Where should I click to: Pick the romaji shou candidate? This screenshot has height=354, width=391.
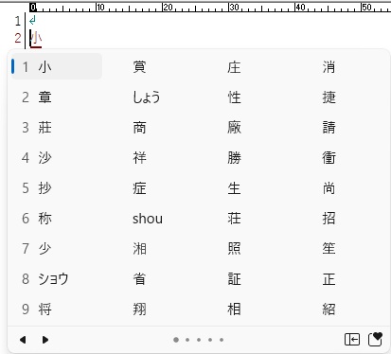click(x=148, y=219)
